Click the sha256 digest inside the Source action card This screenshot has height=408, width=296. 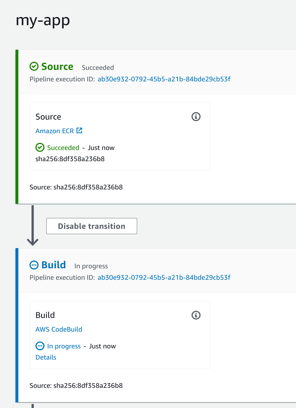tap(70, 159)
